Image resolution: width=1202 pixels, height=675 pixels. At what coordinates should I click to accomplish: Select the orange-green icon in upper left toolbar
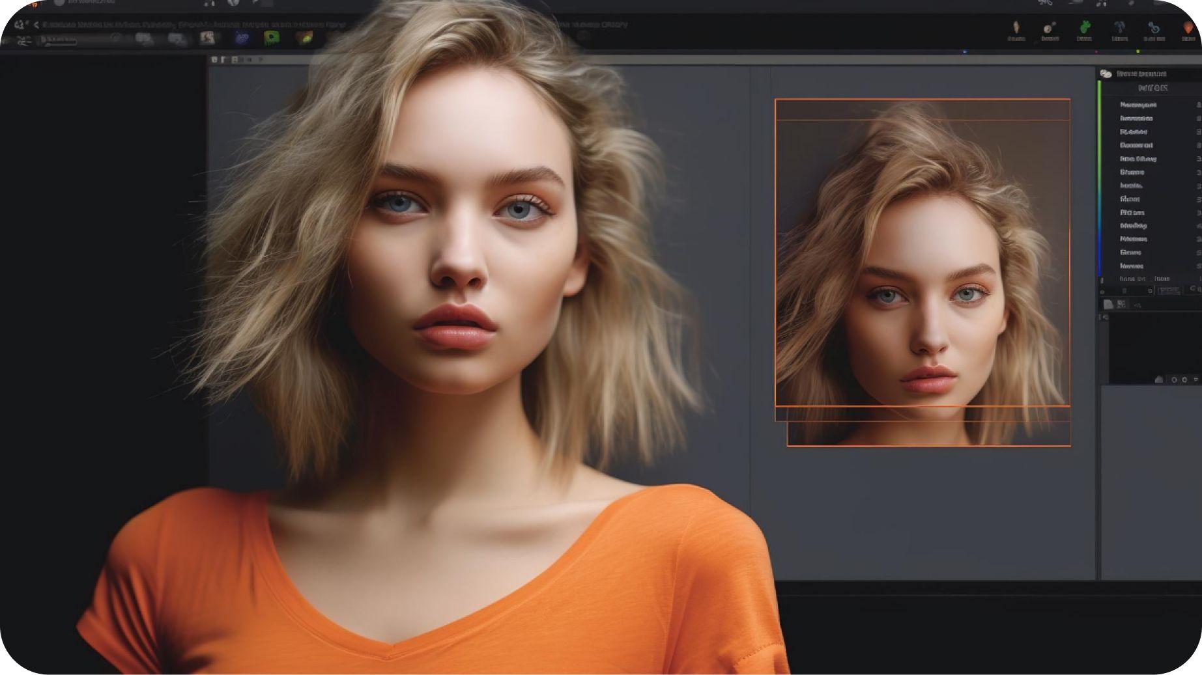(304, 38)
